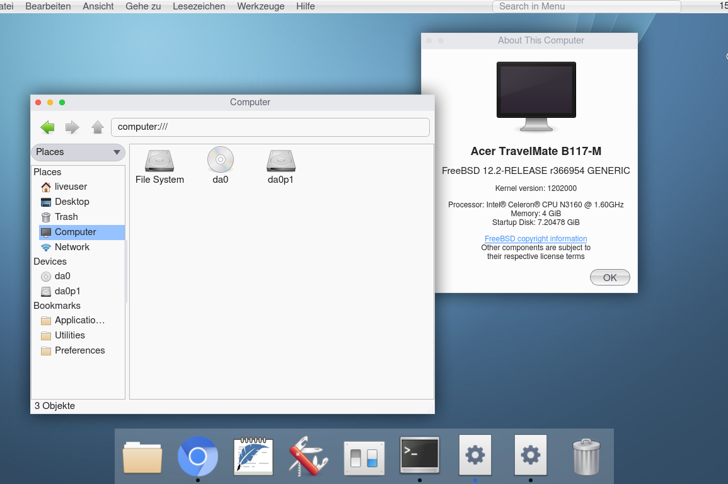This screenshot has width=728, height=484.
Task: Select the Utilities bookmark in sidebar
Action: [69, 335]
